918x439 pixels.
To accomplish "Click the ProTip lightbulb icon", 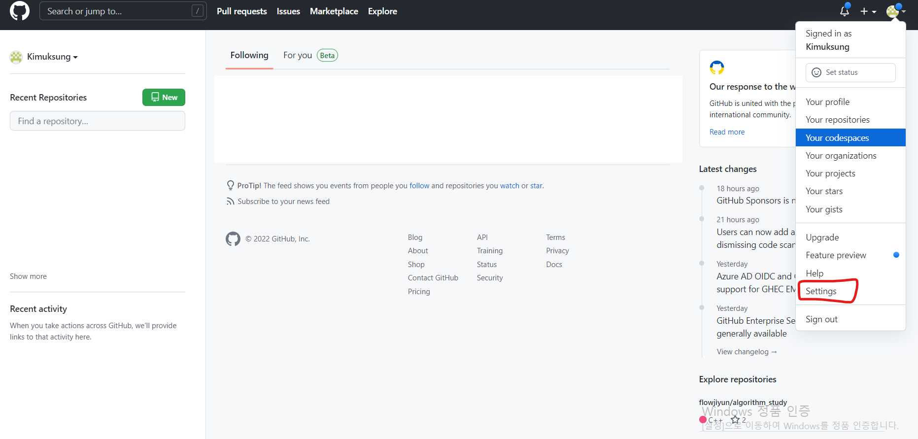I will coord(230,185).
